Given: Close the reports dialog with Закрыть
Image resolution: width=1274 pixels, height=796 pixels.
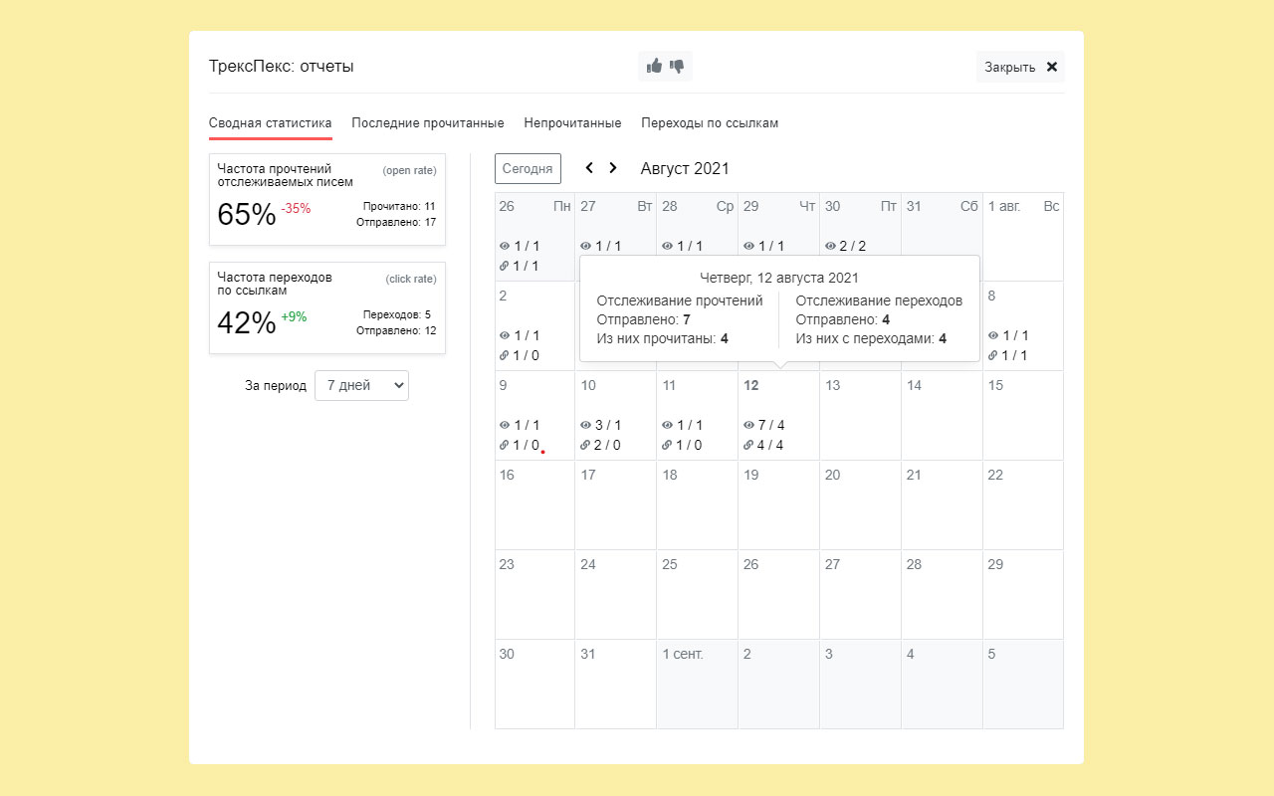Looking at the screenshot, I should (x=1020, y=67).
